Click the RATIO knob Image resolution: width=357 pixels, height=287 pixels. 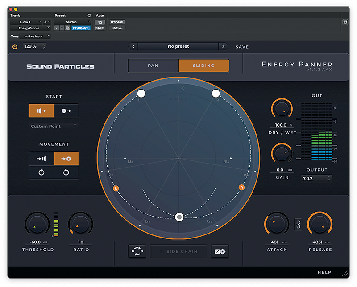pos(81,224)
